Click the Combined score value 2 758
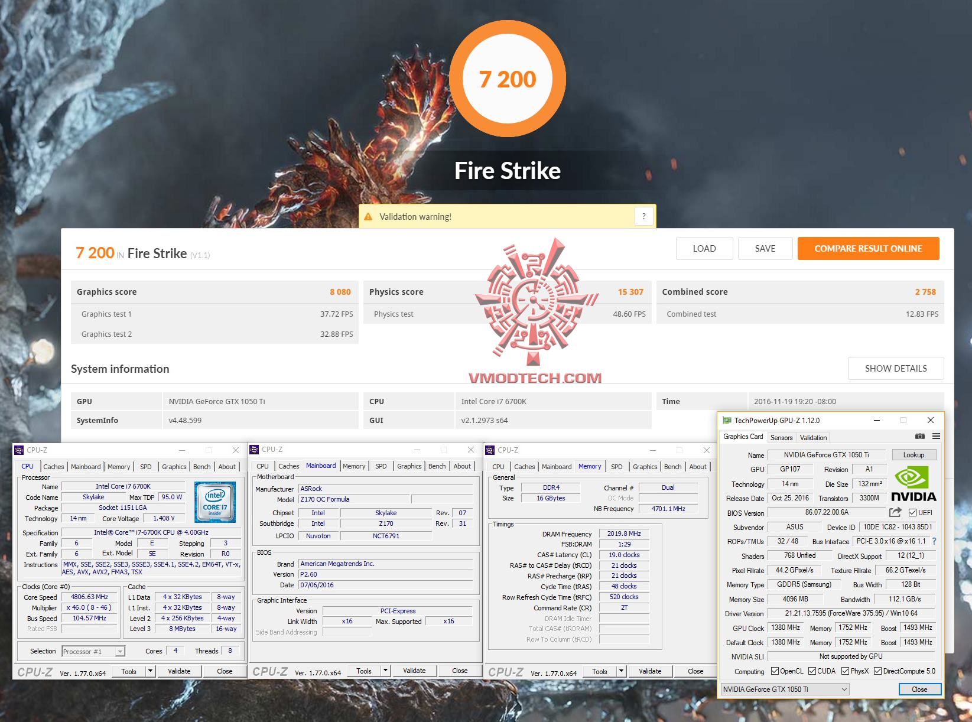This screenshot has height=722, width=972. point(925,292)
